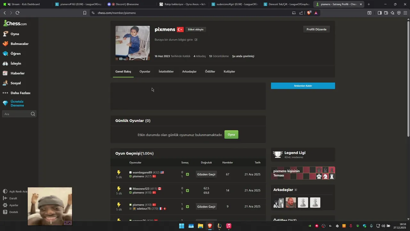Screen dimensions: 410x231
Task: Open Brave Wallet icon
Action: pos(386,13)
